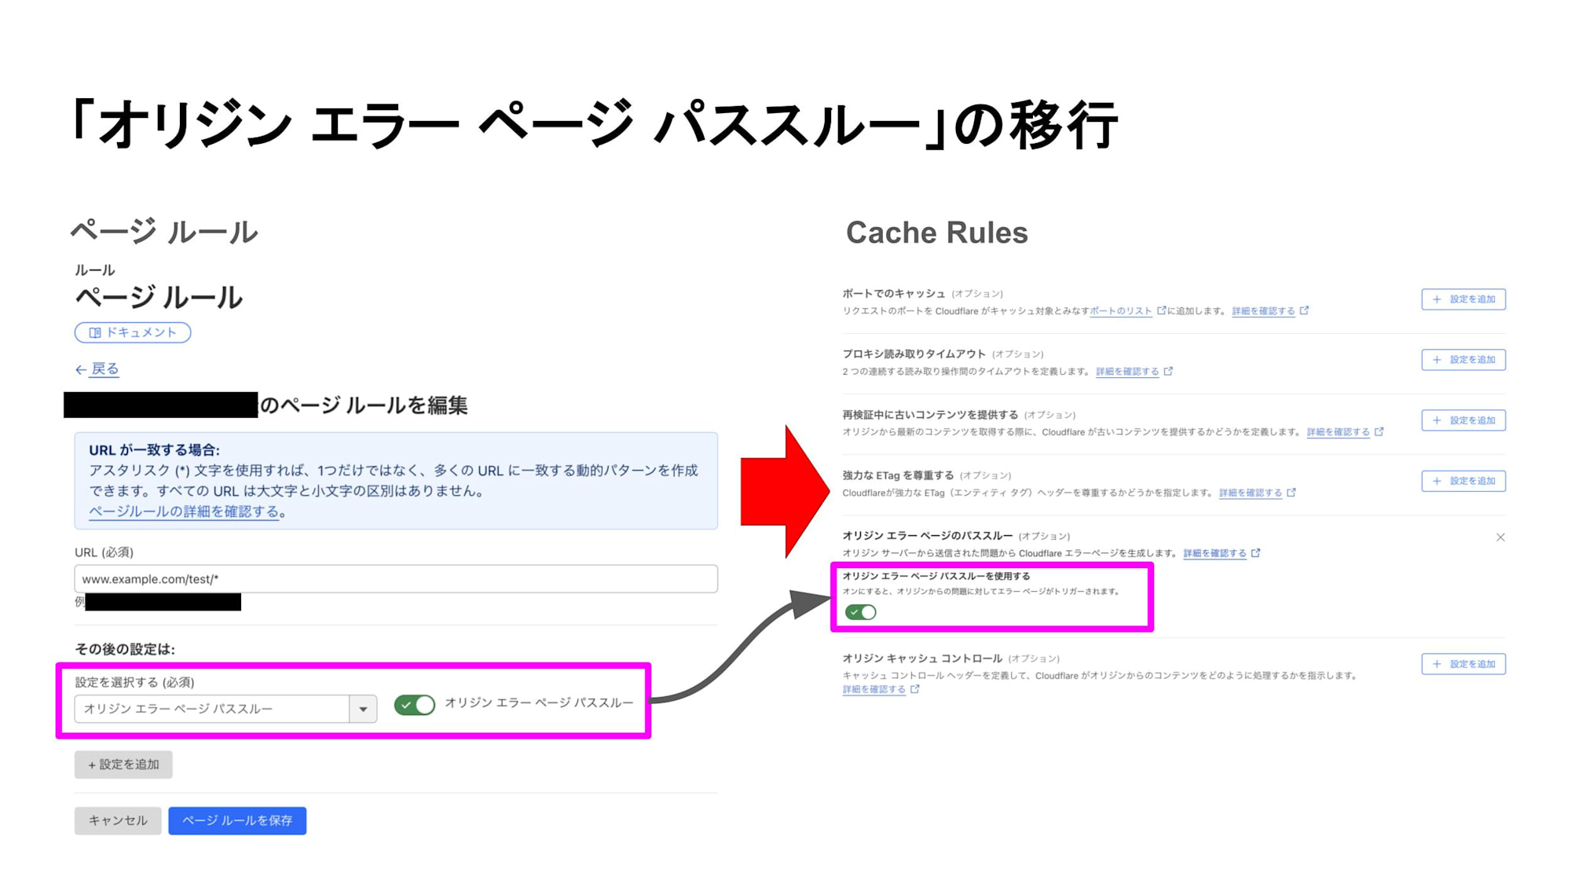
Task: Add setting for ポートでのキャッシュ
Action: [1463, 299]
